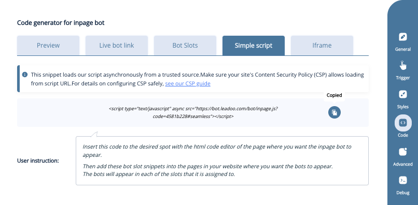Copy the script snippet with copy icon
418x205 pixels.
pyautogui.click(x=335, y=112)
